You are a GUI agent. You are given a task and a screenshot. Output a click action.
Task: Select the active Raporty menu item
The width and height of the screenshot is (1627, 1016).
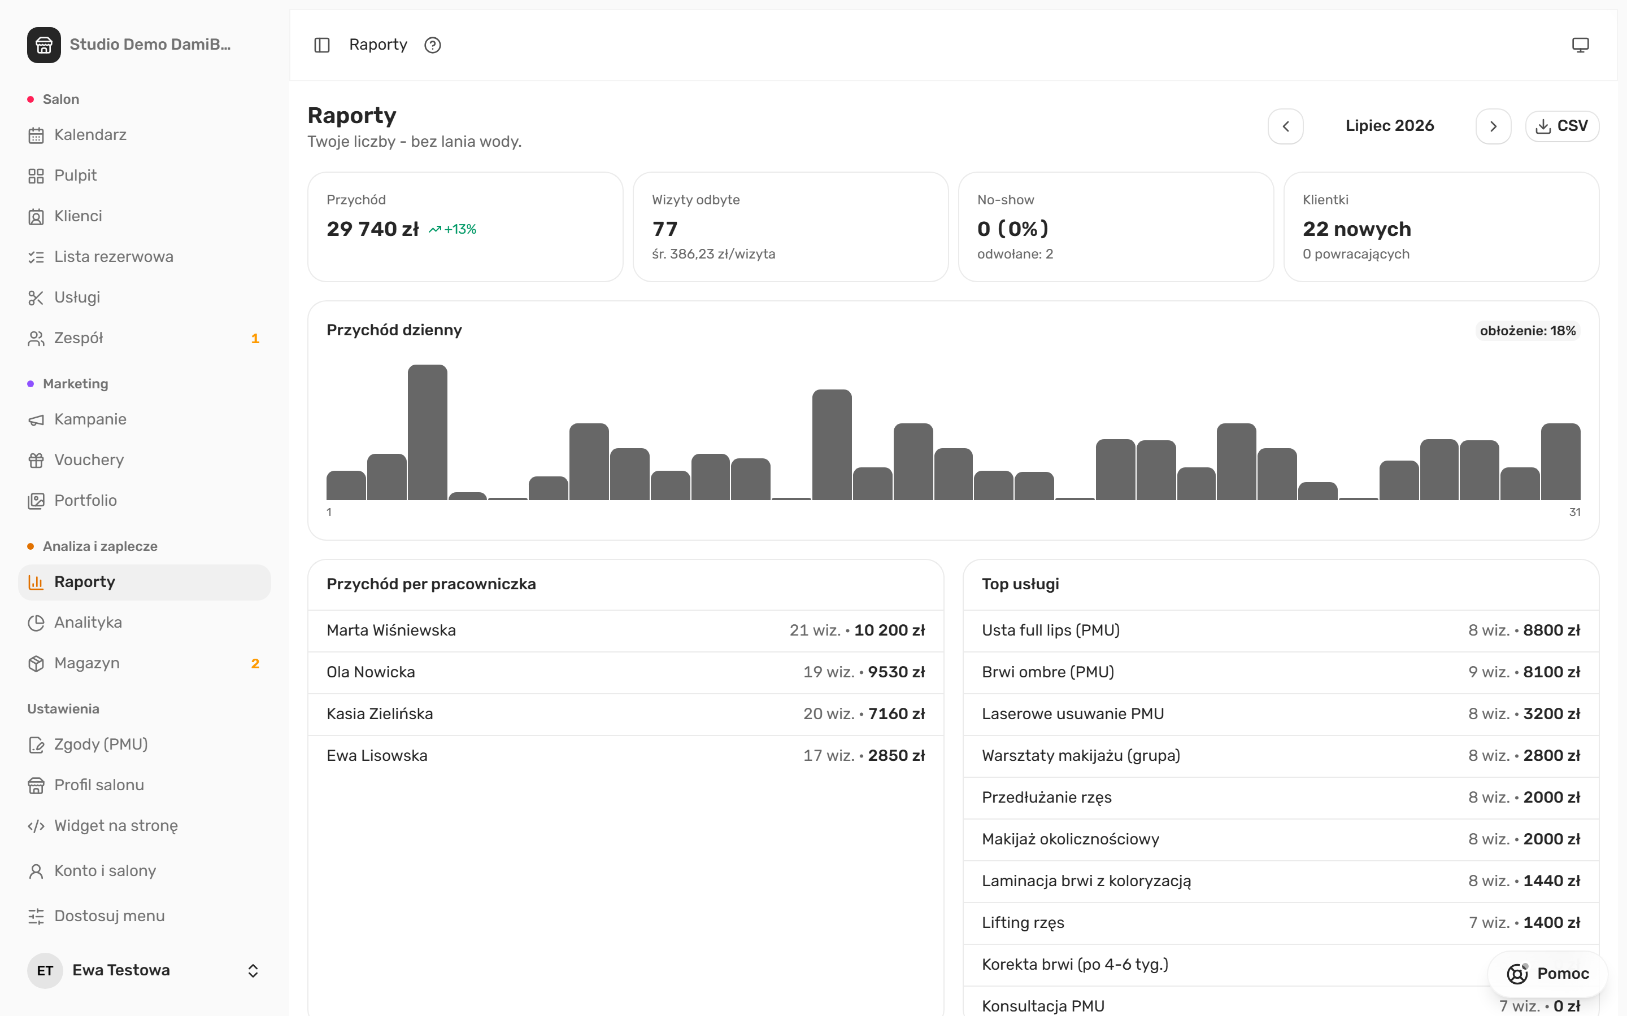pos(145,582)
